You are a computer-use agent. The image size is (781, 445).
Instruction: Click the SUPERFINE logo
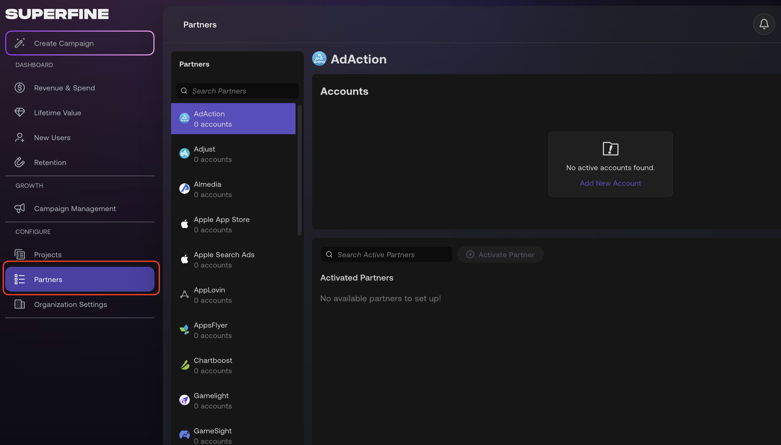(x=57, y=14)
